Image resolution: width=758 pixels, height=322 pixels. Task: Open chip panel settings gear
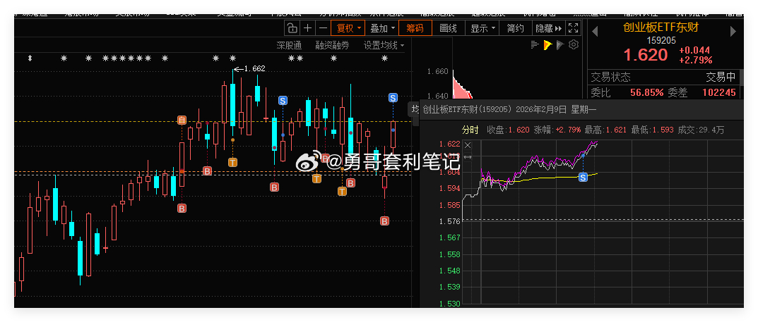[574, 45]
